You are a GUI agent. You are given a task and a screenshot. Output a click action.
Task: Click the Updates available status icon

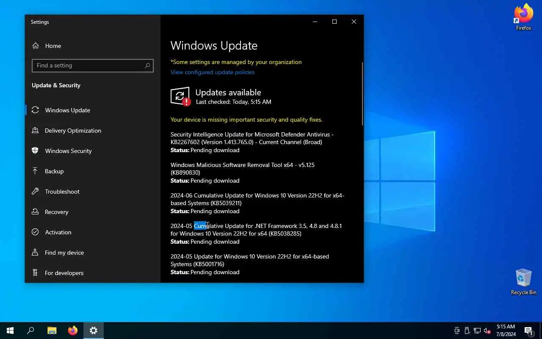click(x=180, y=97)
